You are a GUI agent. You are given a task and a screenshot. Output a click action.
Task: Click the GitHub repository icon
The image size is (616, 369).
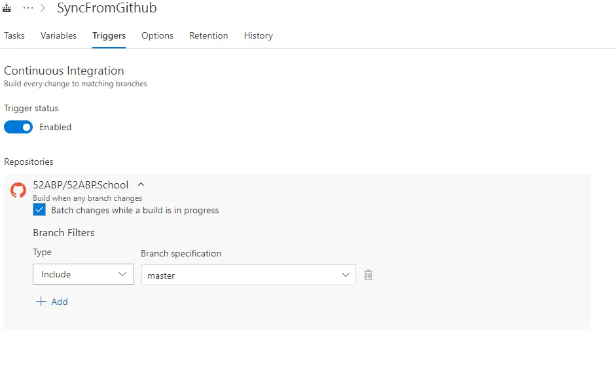click(18, 190)
